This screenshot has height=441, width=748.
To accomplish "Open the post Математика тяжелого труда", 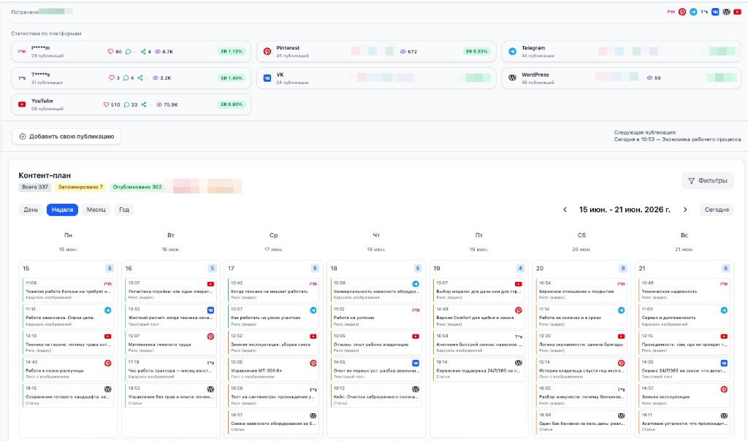I will click(x=171, y=342).
